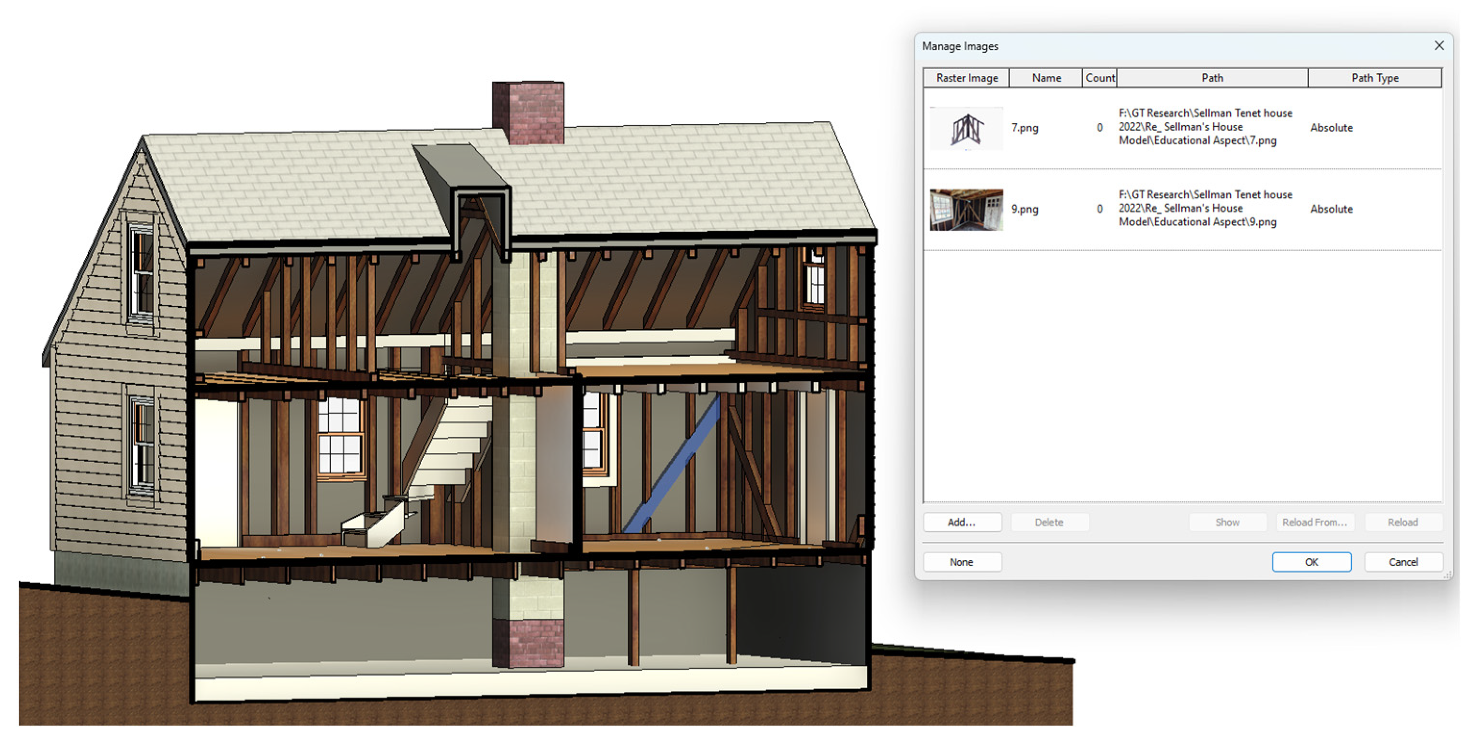Select the 9.png file path cell
The width and height of the screenshot is (1474, 744).
pos(1205,208)
